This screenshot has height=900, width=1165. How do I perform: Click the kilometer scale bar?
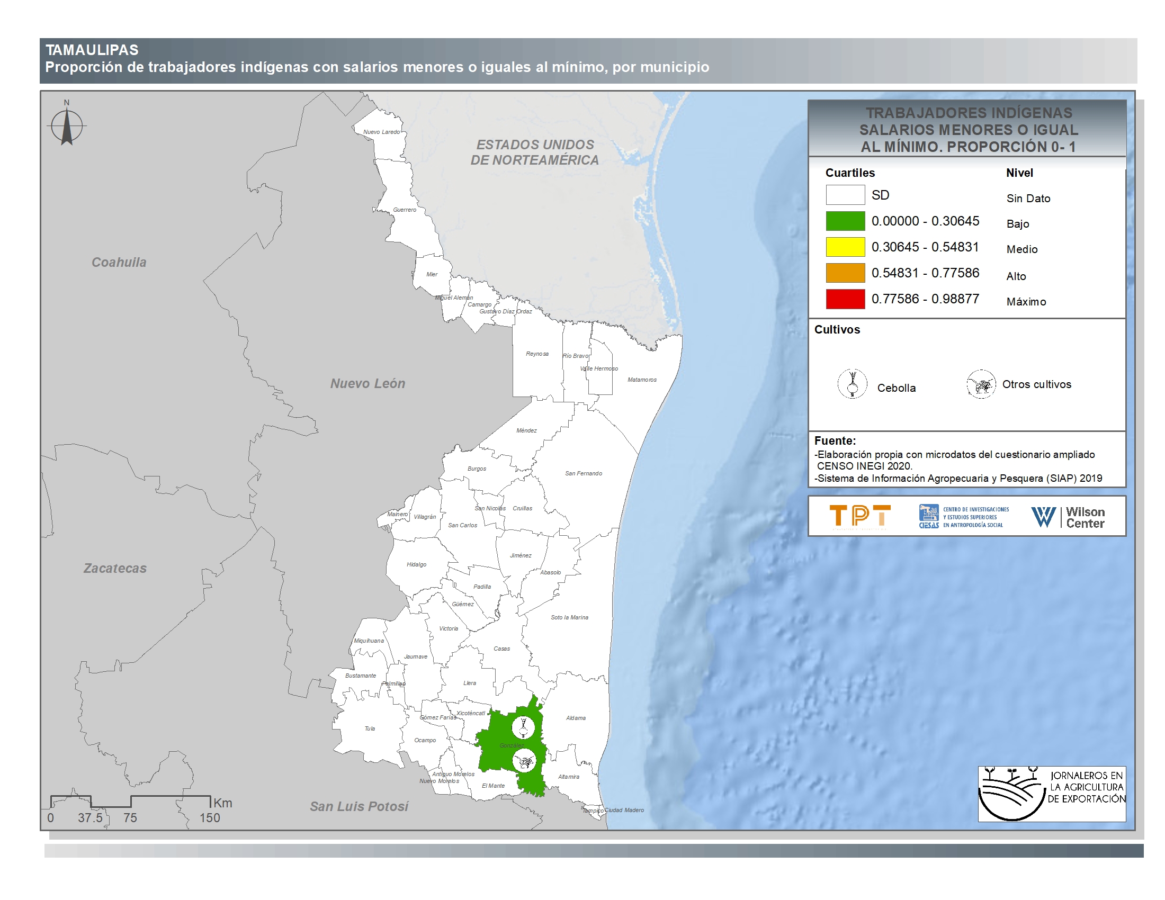tap(131, 802)
